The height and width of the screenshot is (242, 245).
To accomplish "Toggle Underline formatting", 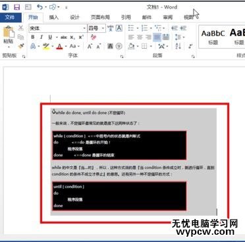I will (x=50, y=37).
